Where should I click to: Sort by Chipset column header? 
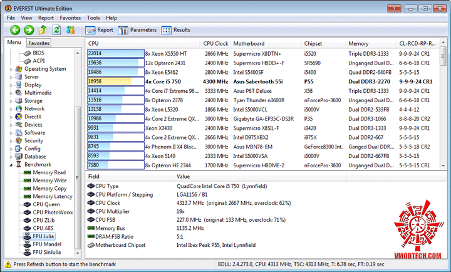tap(324, 43)
